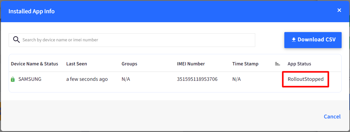Viewport: 350px width, 132px height.
Task: Click the Installed App Info title
Action: click(x=32, y=11)
